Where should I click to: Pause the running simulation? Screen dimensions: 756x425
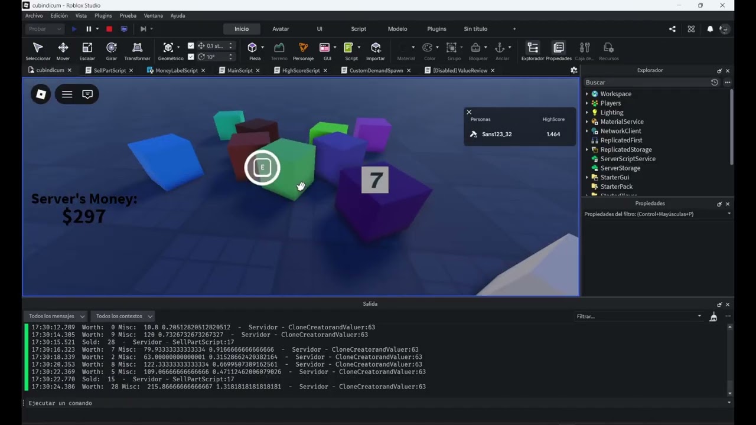pyautogui.click(x=89, y=29)
